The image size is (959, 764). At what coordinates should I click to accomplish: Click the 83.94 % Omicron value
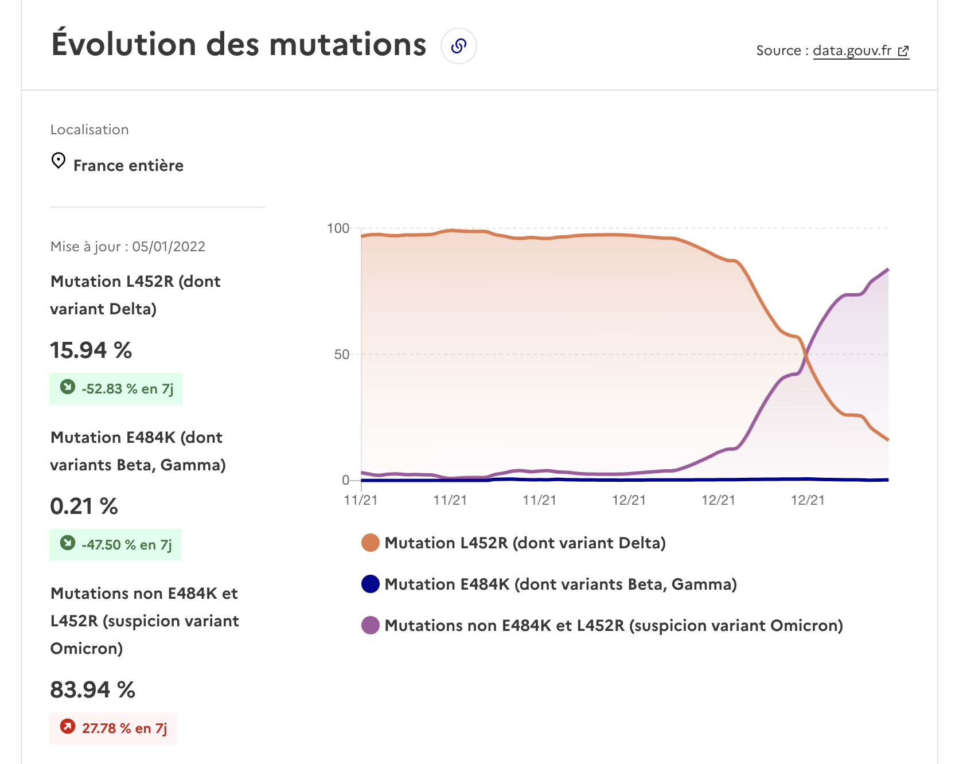(x=92, y=689)
